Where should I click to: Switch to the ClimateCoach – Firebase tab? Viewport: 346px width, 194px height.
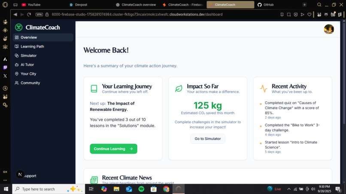point(183,5)
